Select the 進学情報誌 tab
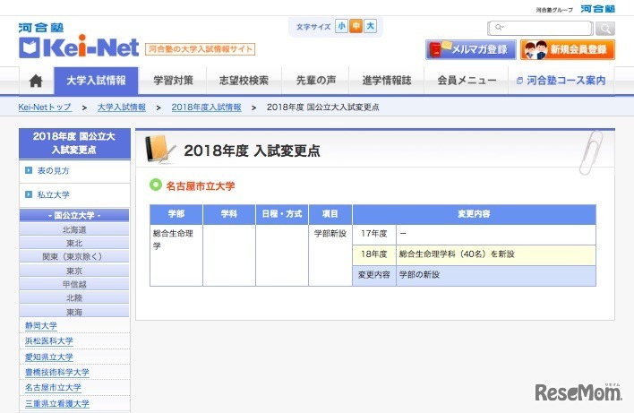 387,81
